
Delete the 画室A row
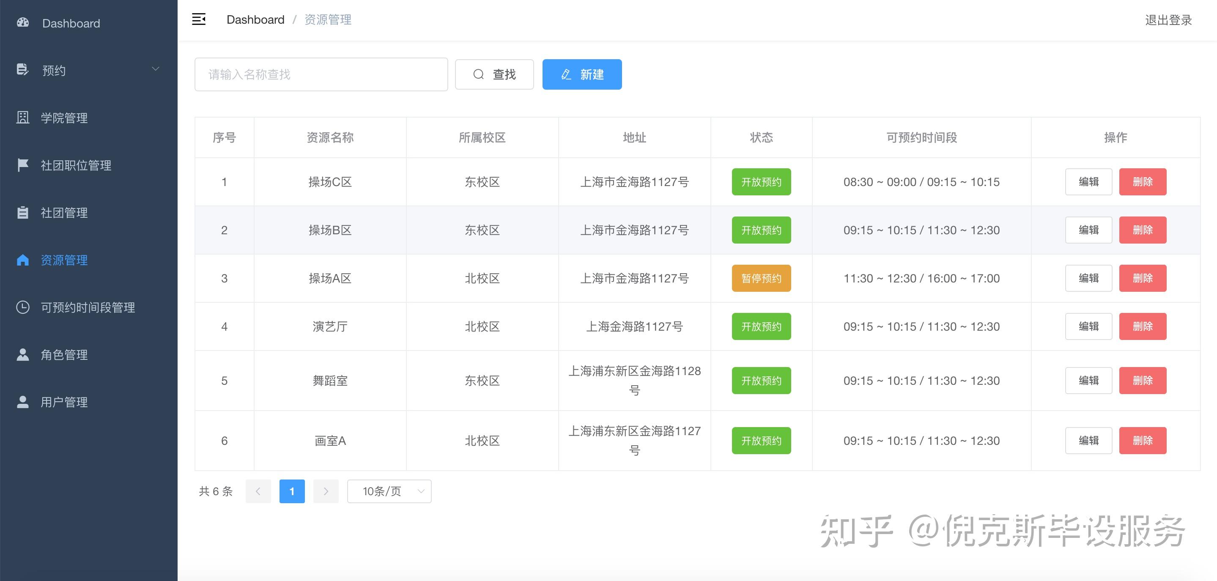coord(1143,441)
